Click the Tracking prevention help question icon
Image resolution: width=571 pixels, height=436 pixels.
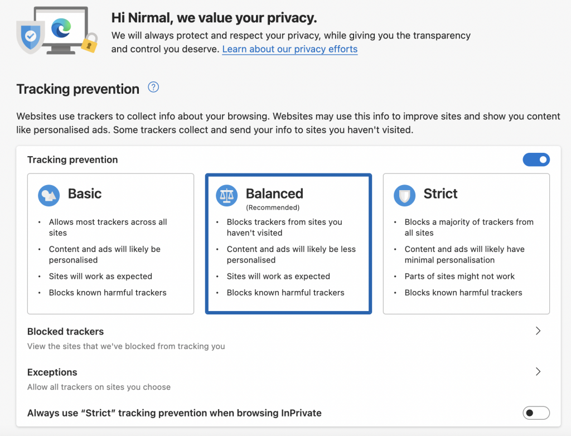[x=153, y=87]
